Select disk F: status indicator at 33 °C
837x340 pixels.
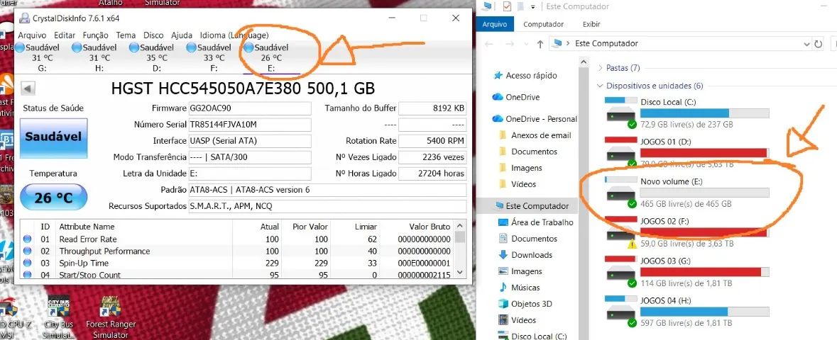click(x=210, y=57)
